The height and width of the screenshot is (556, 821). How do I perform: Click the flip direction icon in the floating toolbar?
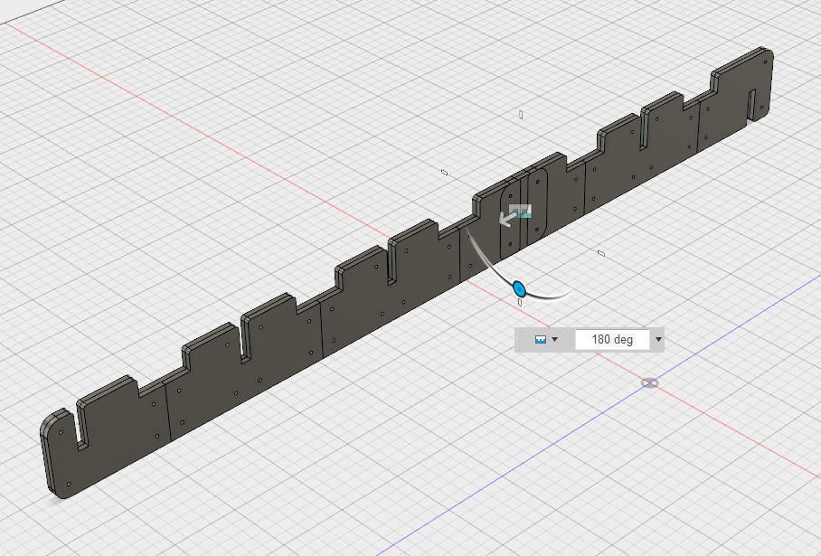click(x=540, y=339)
